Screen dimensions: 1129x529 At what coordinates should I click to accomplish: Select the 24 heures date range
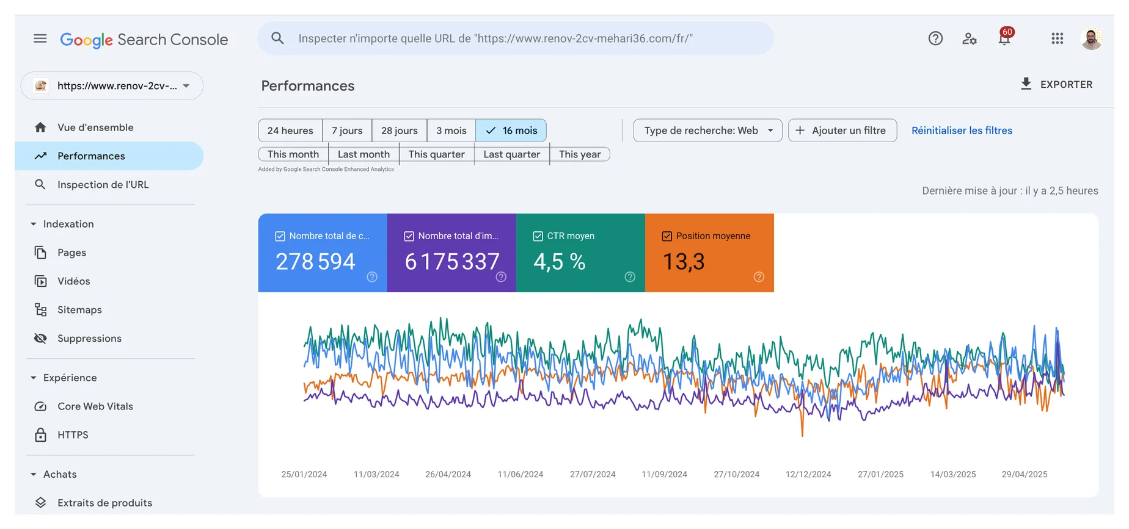tap(290, 131)
